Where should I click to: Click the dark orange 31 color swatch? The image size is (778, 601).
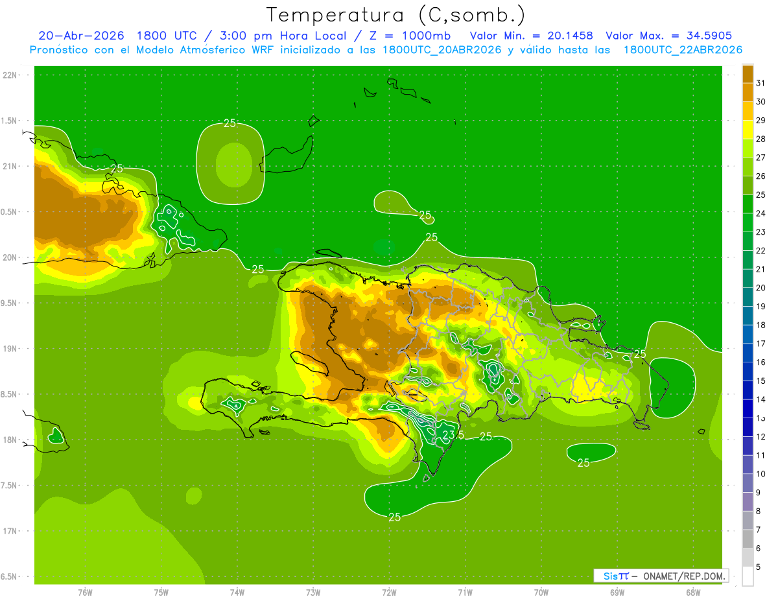[748, 74]
